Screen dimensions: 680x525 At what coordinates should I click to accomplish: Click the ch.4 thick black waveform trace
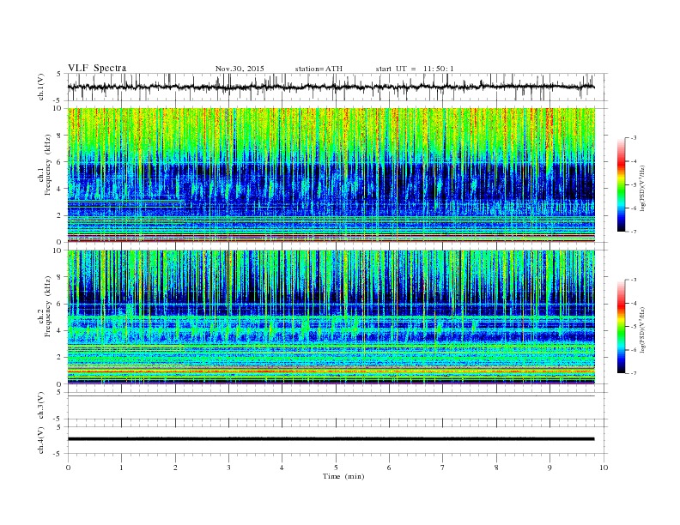(331, 439)
